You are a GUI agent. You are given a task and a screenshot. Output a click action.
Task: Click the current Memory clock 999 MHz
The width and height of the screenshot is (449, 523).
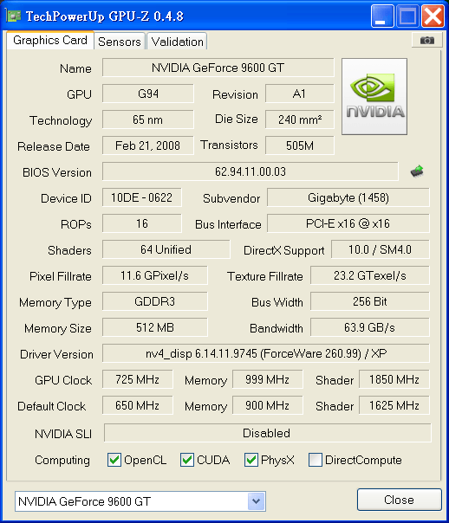(267, 379)
